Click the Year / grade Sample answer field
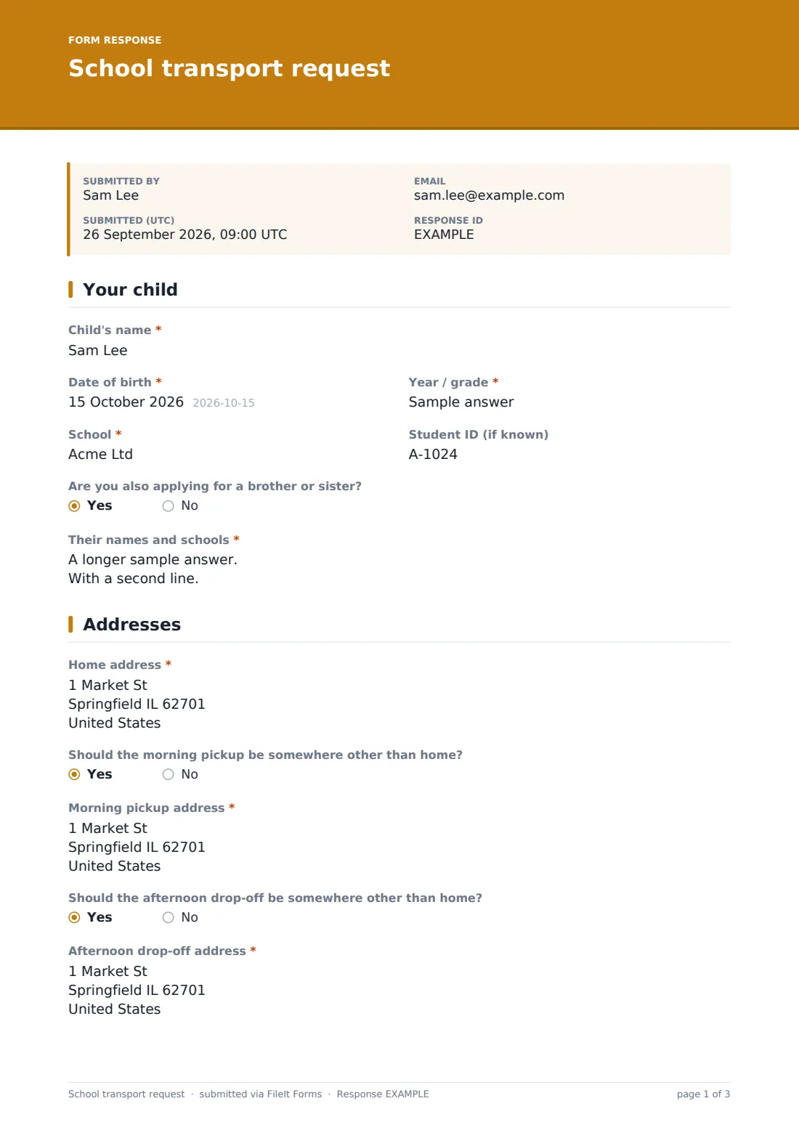 (461, 402)
